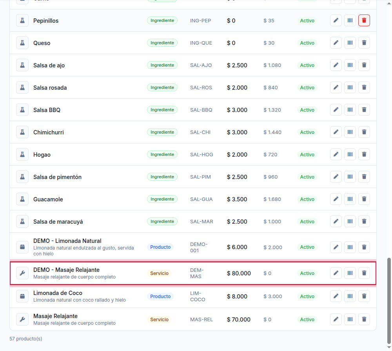Open the barcode for Queso

tap(350, 43)
